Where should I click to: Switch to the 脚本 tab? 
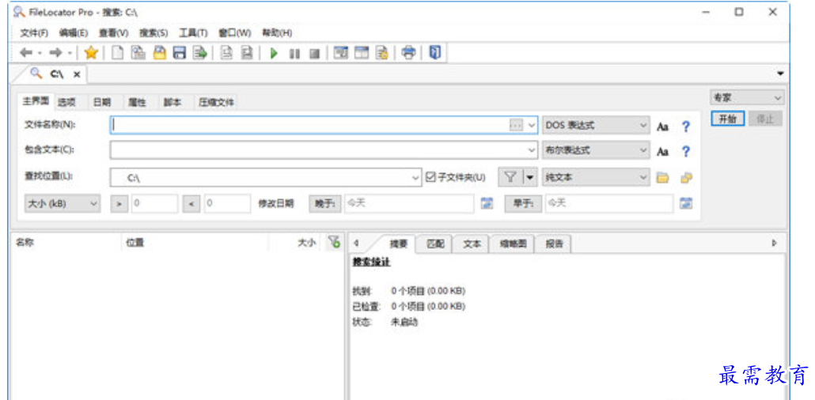[172, 102]
